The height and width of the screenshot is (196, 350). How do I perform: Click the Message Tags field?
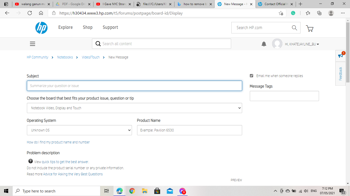pos(284,96)
